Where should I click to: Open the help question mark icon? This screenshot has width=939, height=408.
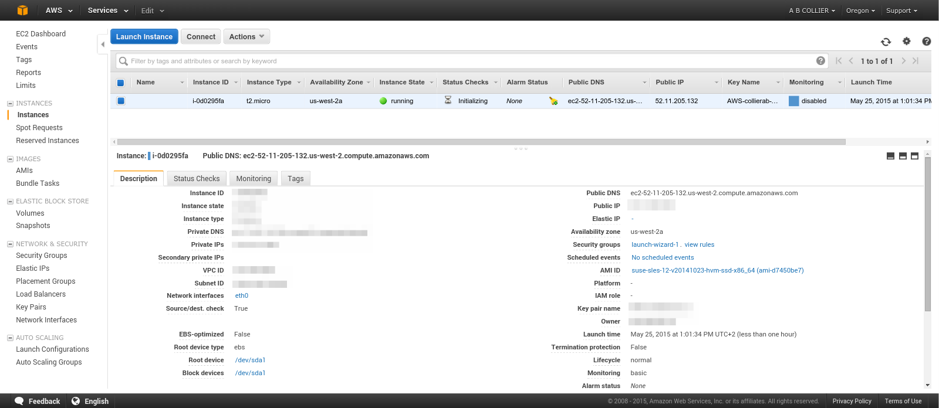tap(926, 42)
